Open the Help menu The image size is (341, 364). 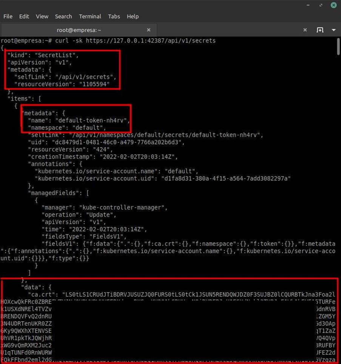point(133,16)
